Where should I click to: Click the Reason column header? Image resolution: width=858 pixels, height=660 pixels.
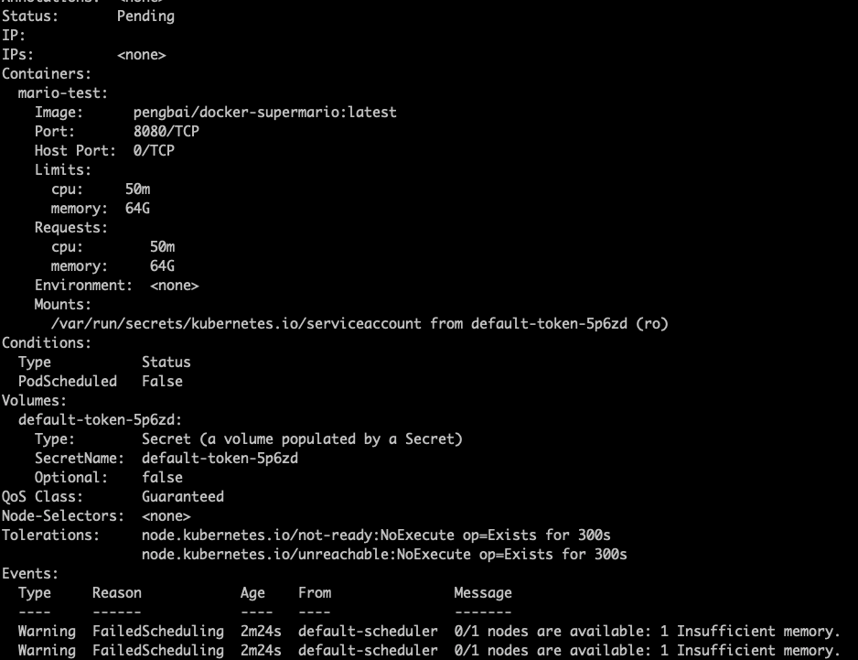116,592
